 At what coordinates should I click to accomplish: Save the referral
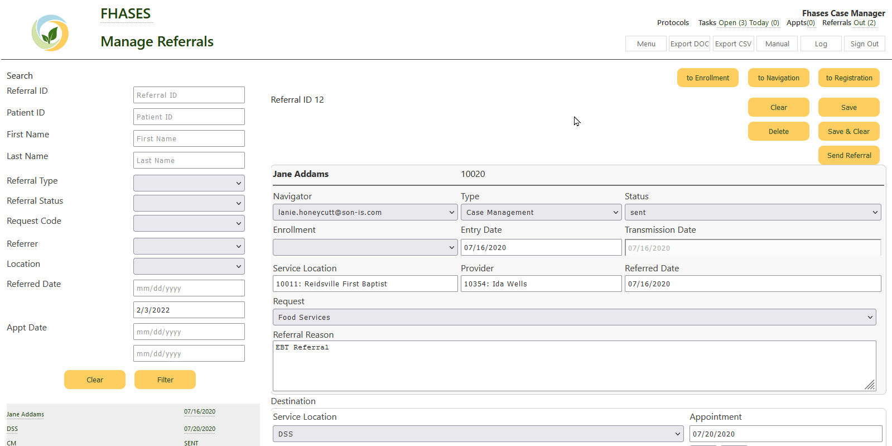(849, 107)
